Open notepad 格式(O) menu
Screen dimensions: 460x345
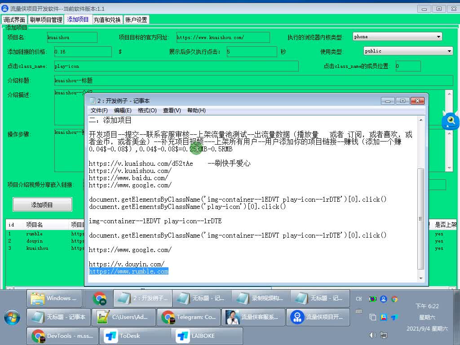(147, 111)
